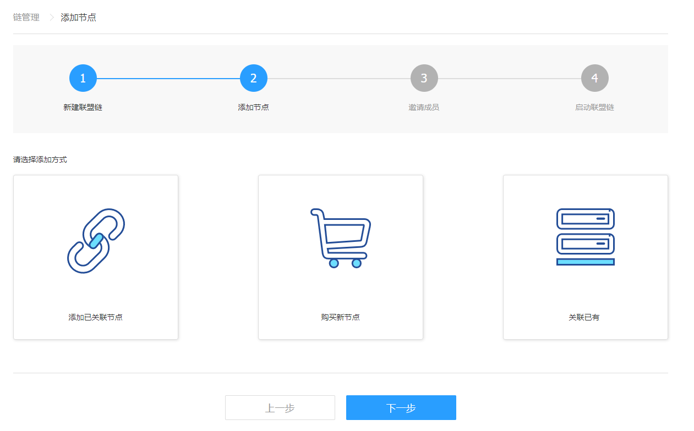Click the chain link icon
Image resolution: width=694 pixels, height=431 pixels.
click(x=96, y=241)
